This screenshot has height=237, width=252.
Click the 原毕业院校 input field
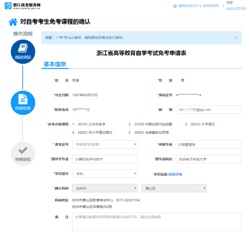click(209, 159)
